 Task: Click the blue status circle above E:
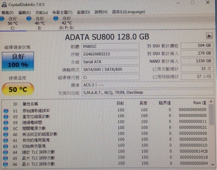point(29,19)
